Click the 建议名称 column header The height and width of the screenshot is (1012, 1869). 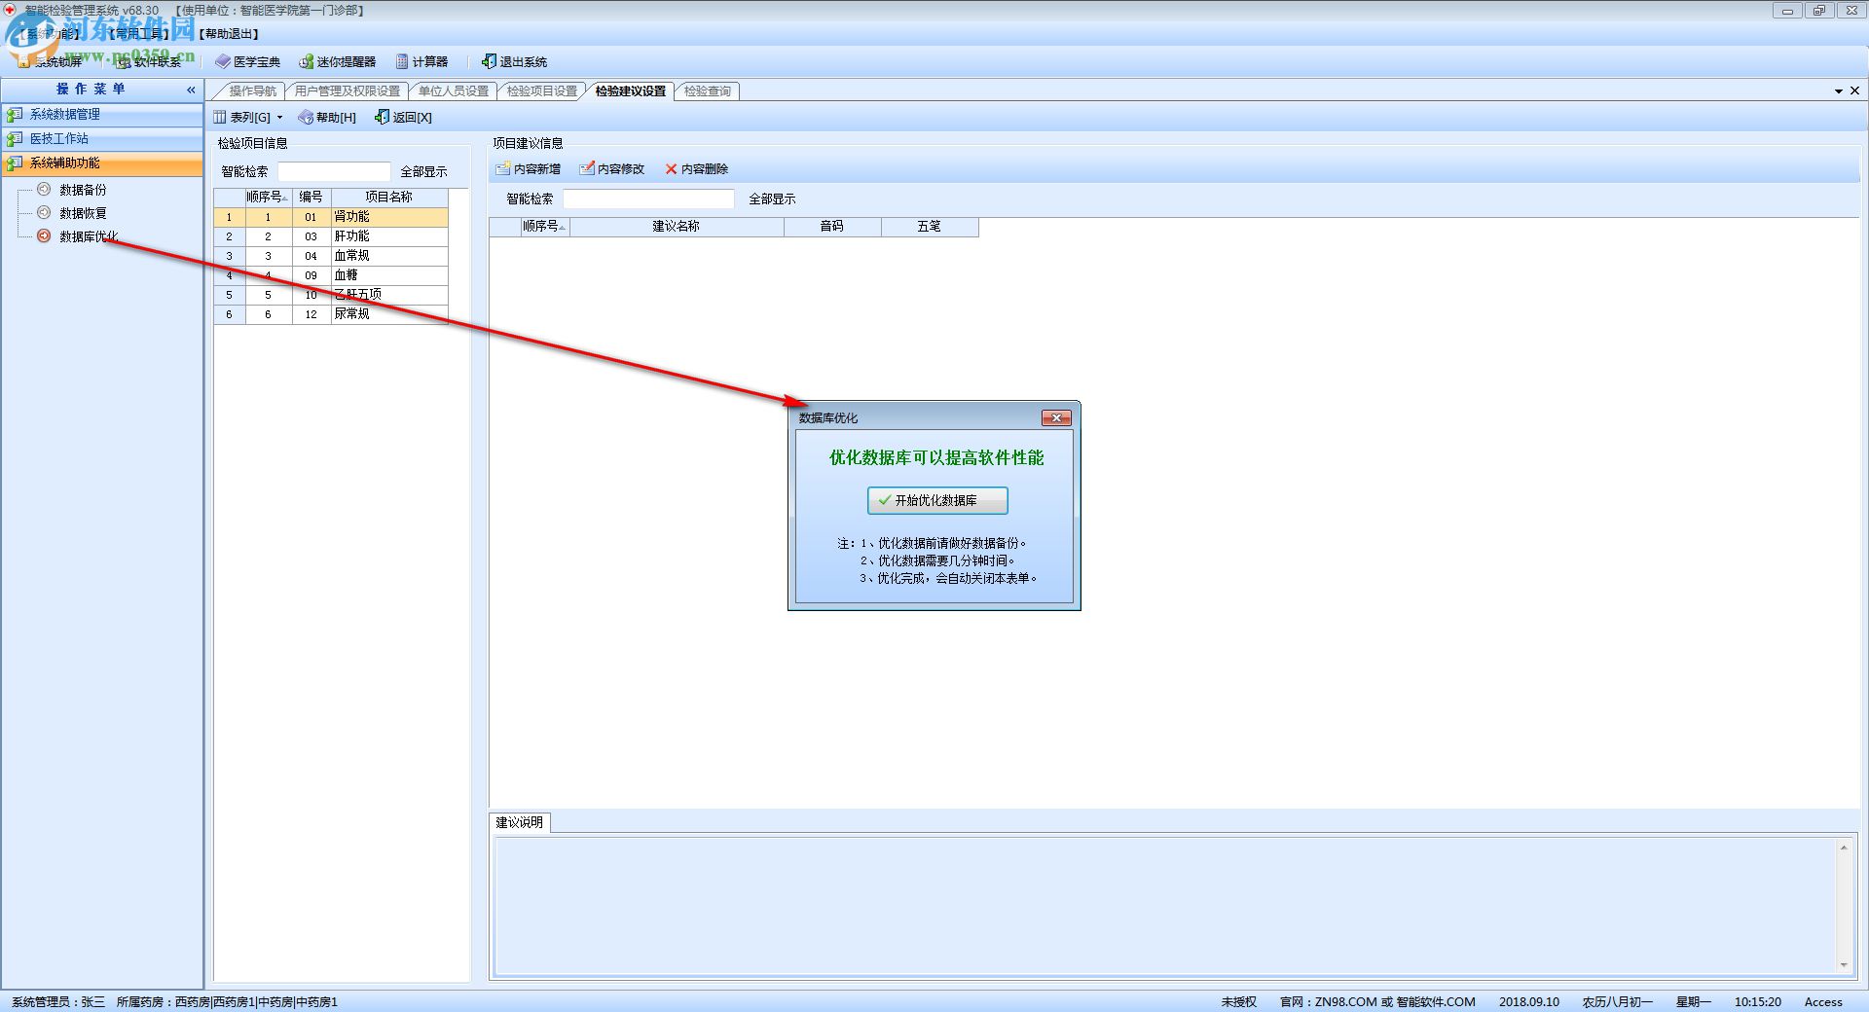677,227
